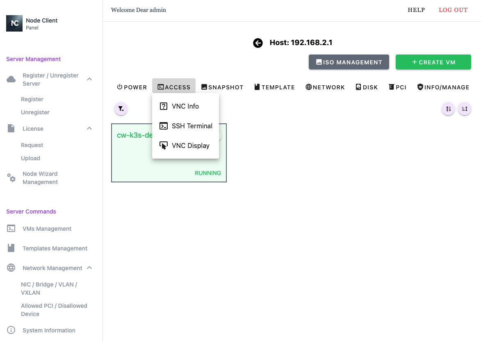Open the Power menu
481x341 pixels.
(x=132, y=87)
